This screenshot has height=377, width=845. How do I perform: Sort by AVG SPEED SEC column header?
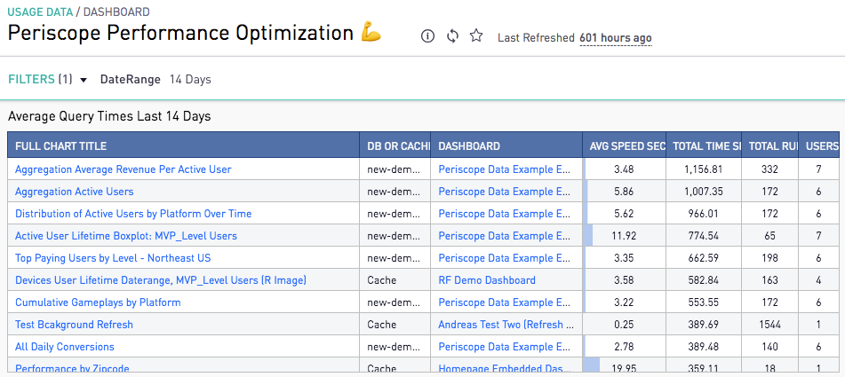[x=624, y=145]
